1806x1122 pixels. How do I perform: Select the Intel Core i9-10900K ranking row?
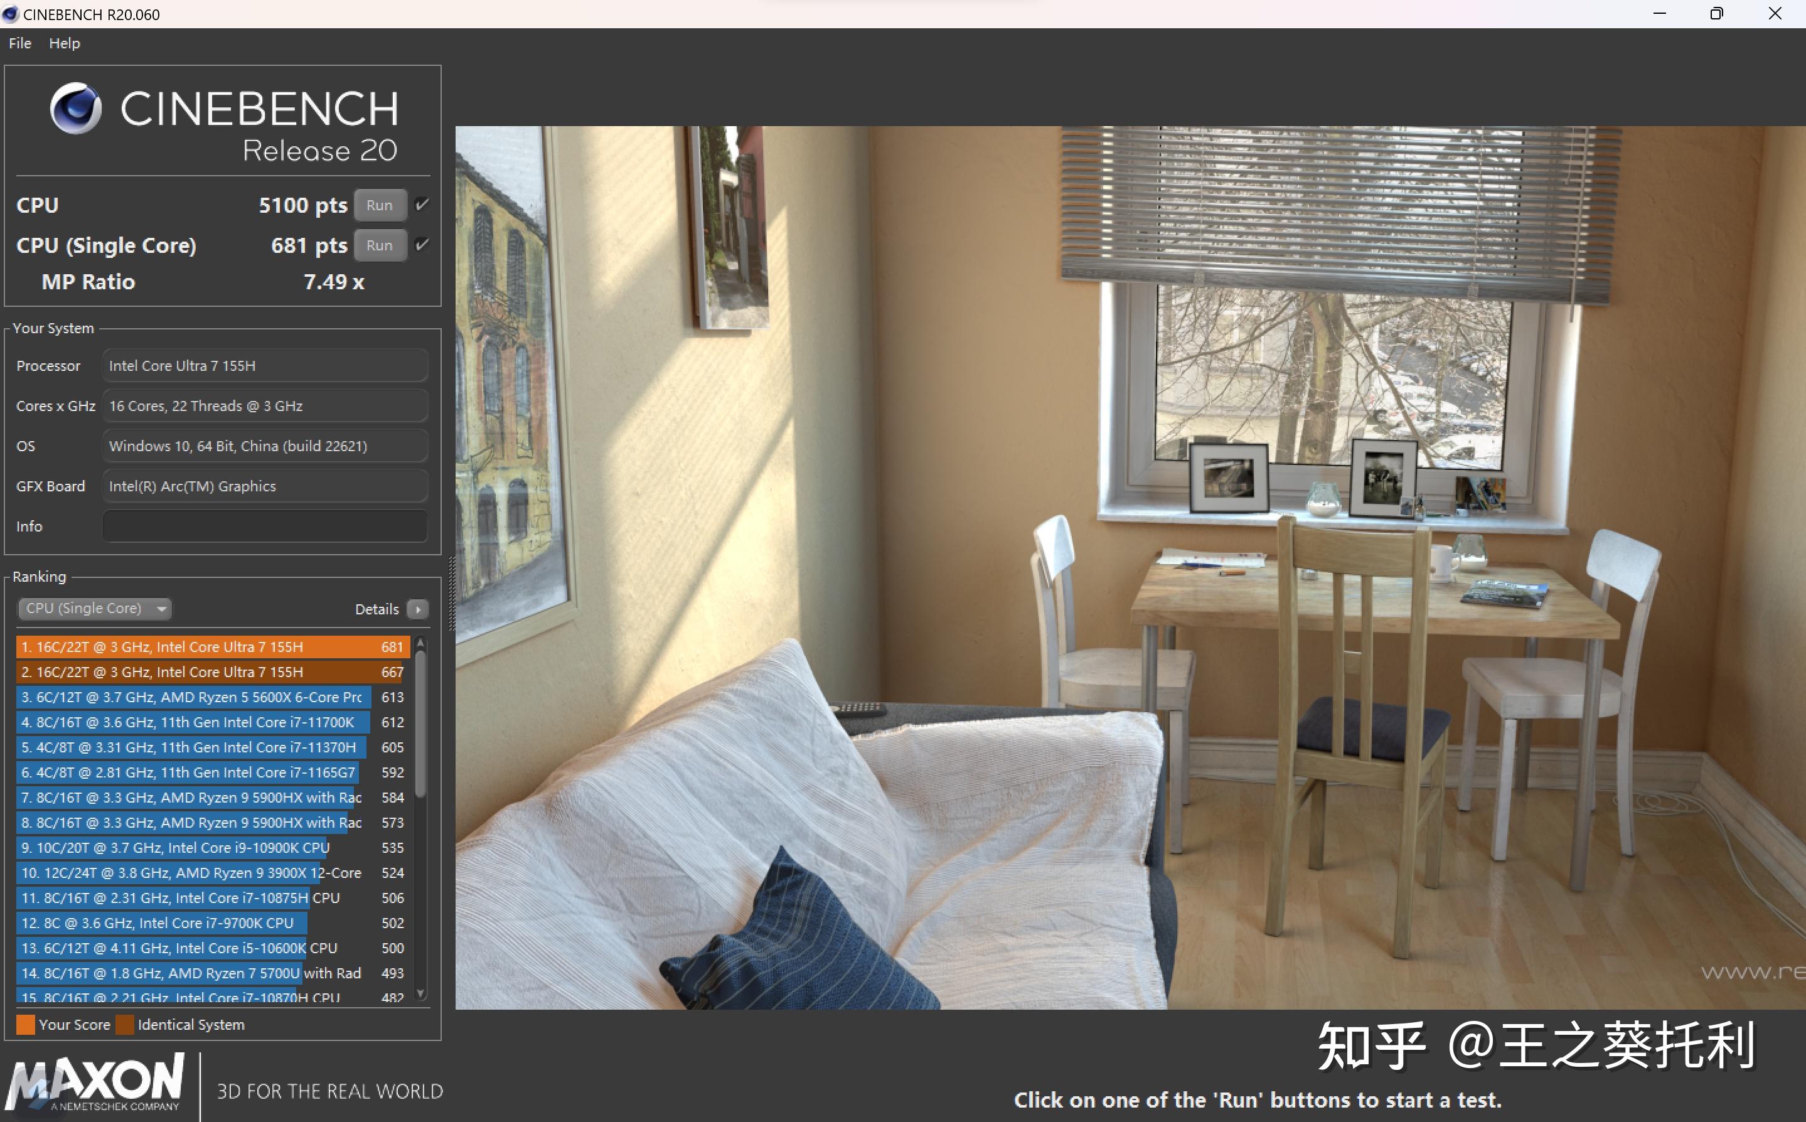pyautogui.click(x=213, y=848)
